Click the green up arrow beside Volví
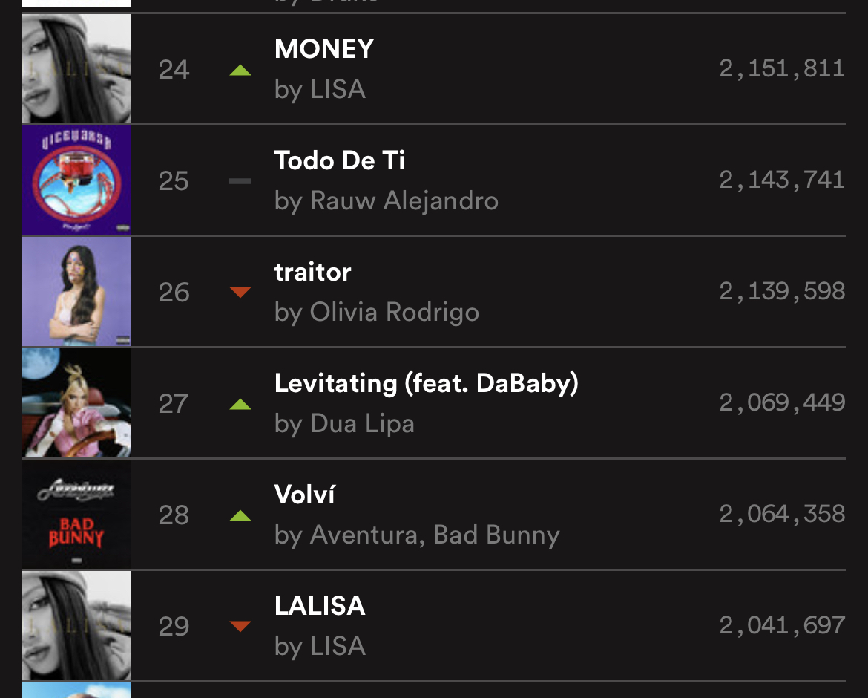868x698 pixels. click(240, 516)
